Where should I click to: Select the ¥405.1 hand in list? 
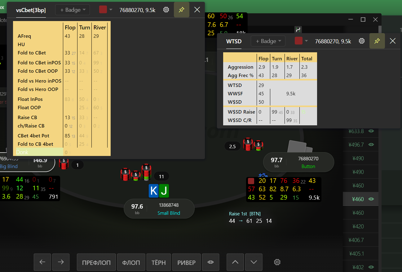point(361,253)
